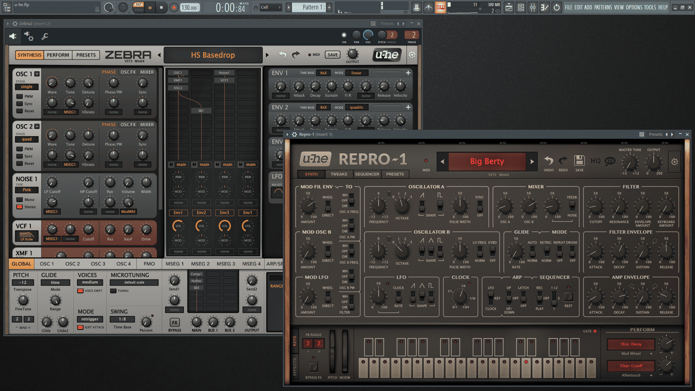Open the channel rack window
Screen dimensions: 695x391
521,7
